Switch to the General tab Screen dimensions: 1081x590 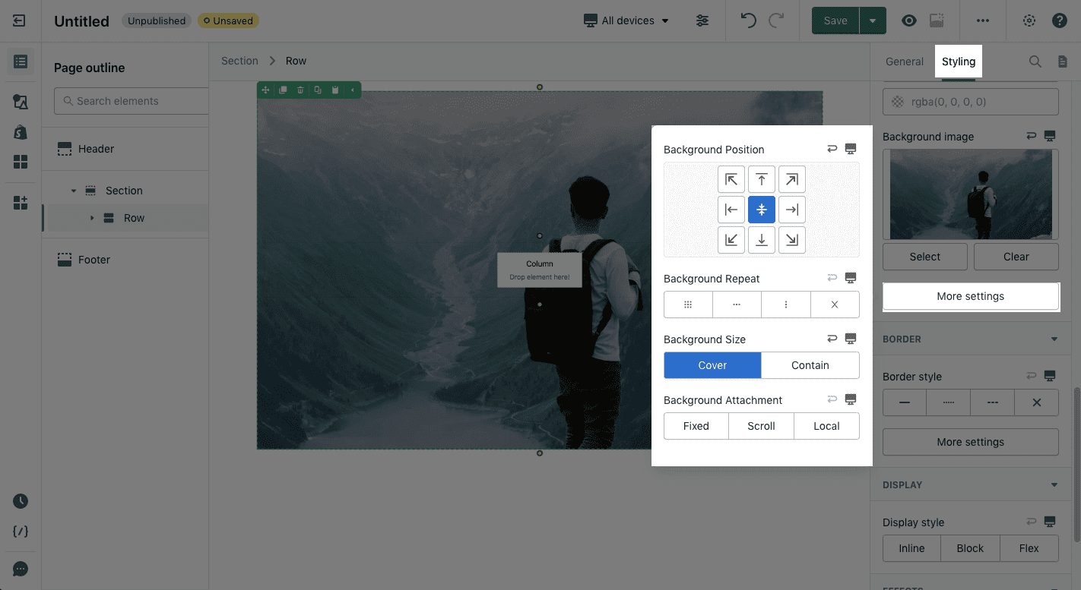point(905,62)
